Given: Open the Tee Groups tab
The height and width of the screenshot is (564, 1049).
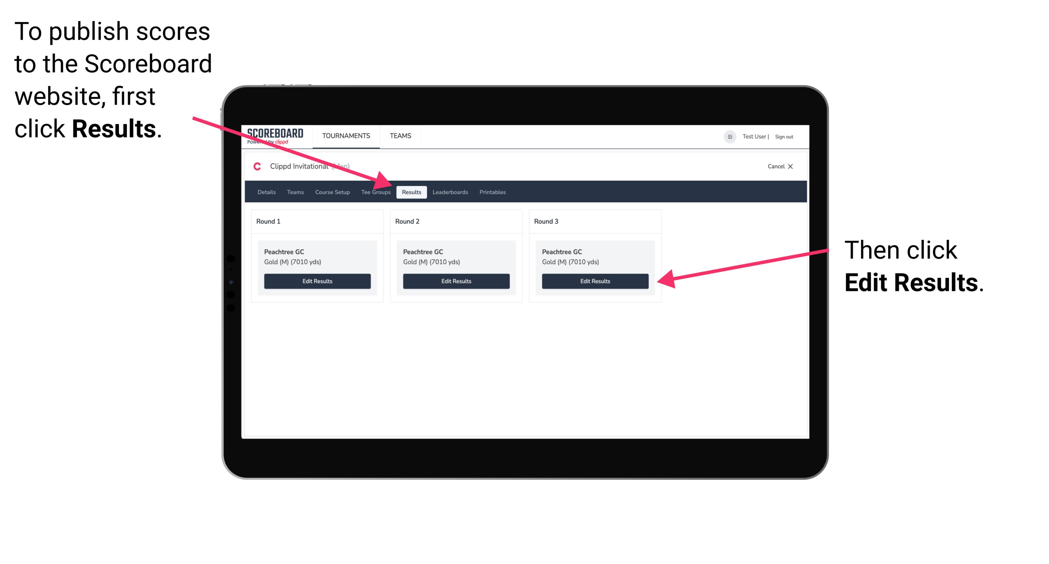Looking at the screenshot, I should [x=375, y=193].
